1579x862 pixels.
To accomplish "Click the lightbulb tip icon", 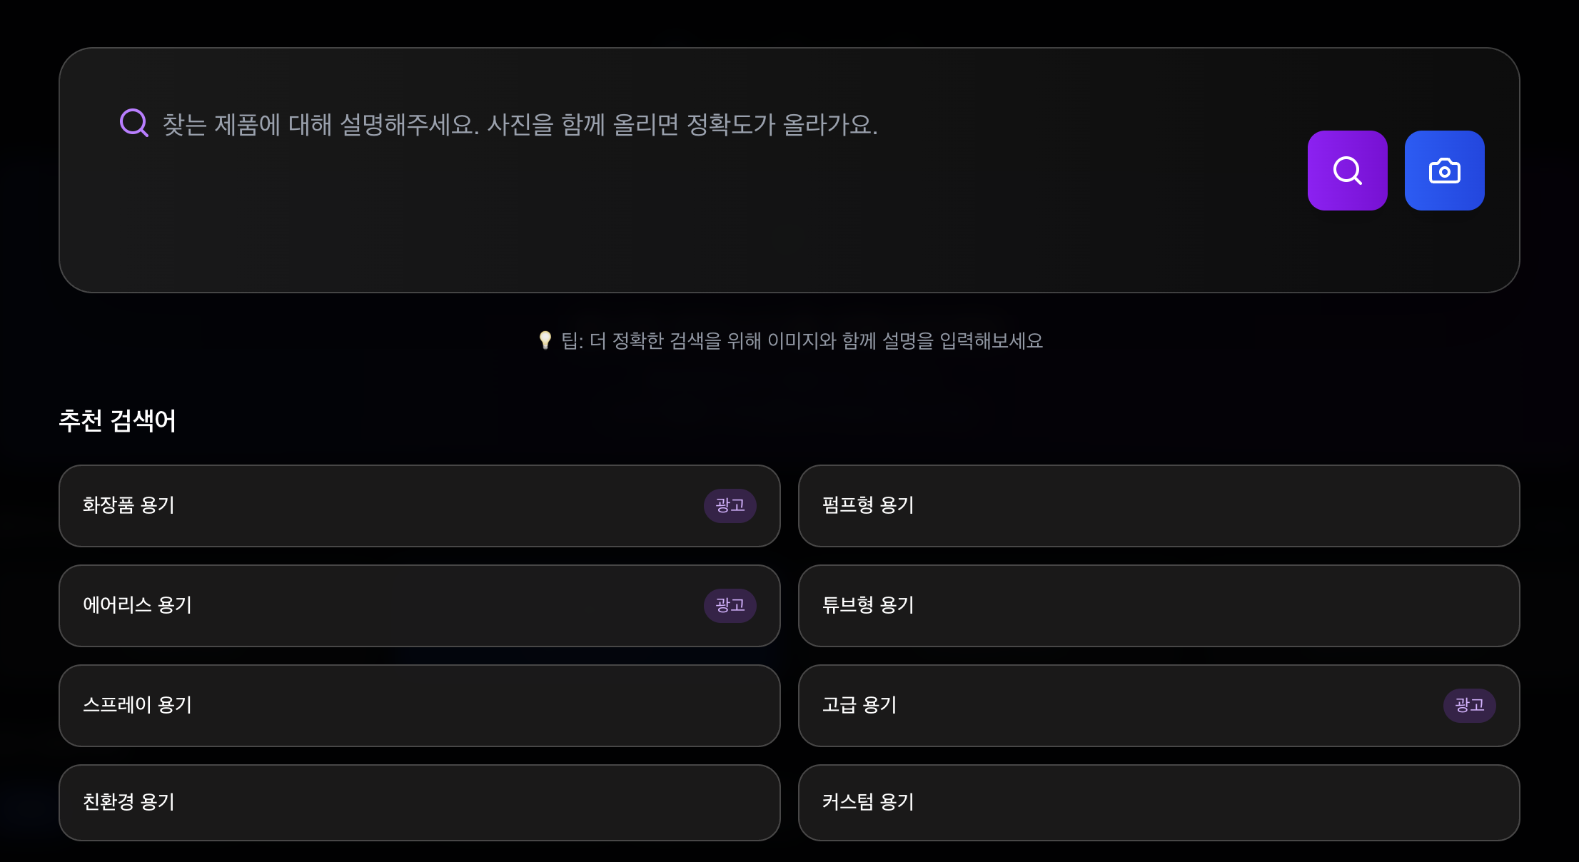I will coord(545,340).
